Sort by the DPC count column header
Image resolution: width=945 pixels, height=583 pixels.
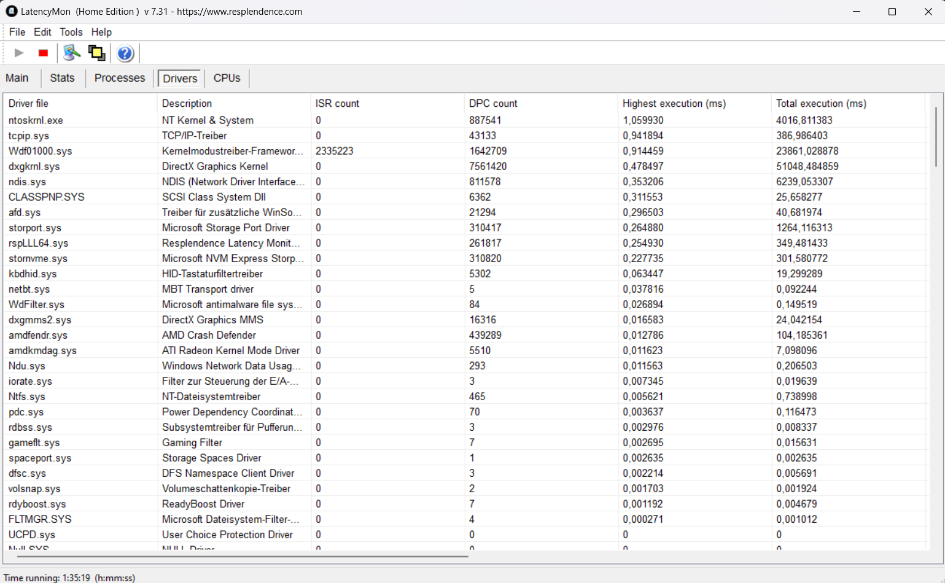540,104
